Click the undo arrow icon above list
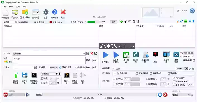 (130, 21)
